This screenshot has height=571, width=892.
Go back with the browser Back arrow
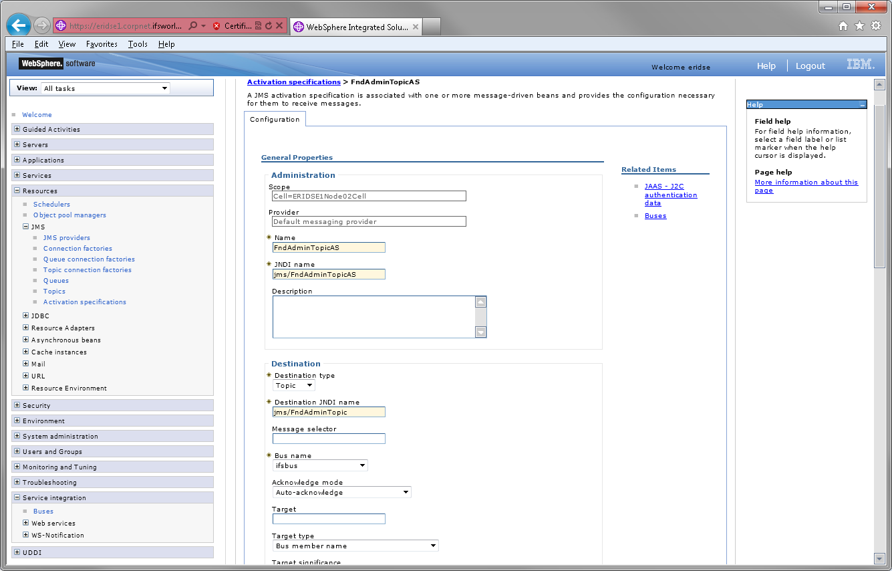pos(19,25)
